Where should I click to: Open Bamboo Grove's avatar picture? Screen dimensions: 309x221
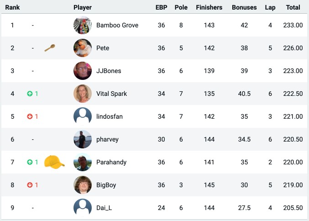point(83,25)
